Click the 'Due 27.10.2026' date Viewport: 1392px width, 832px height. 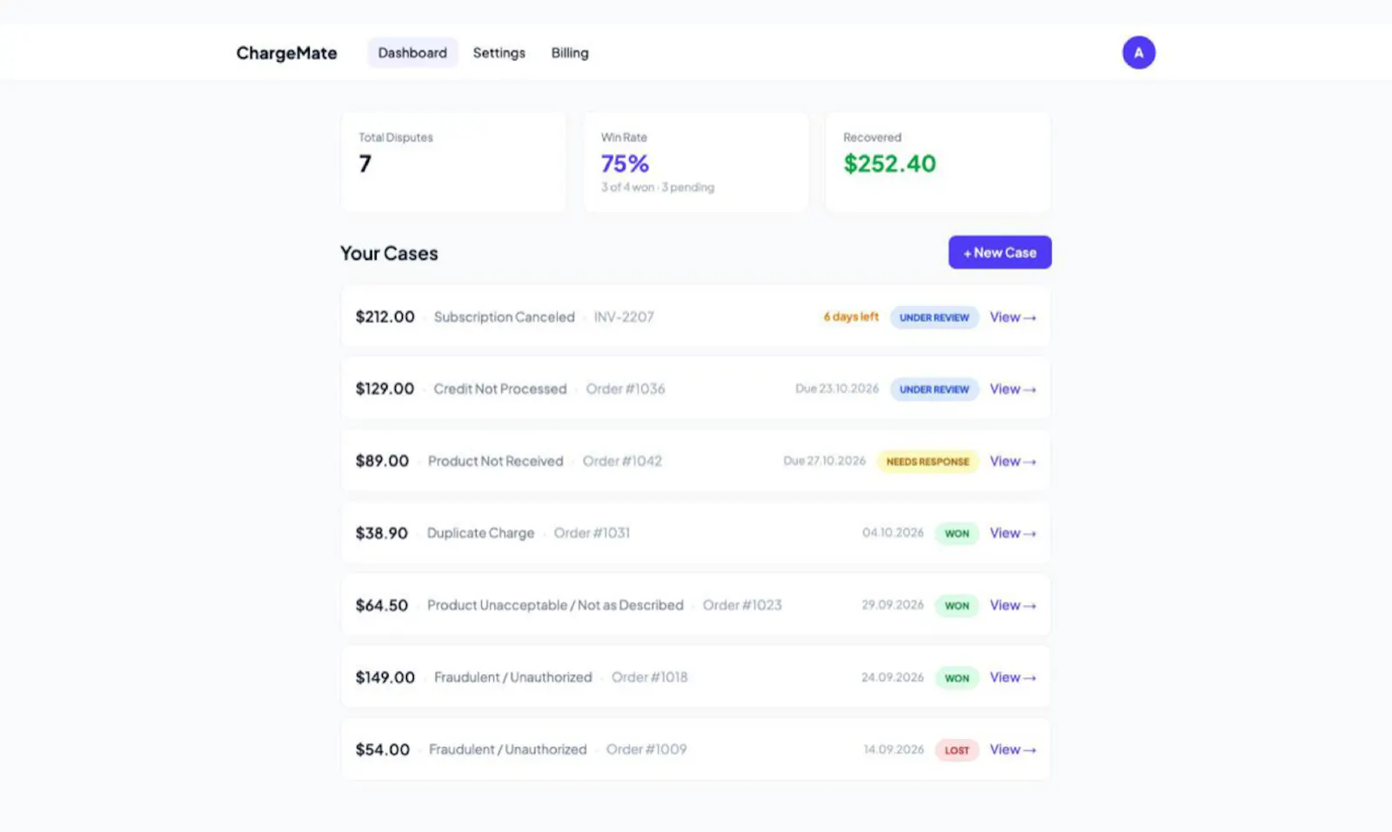point(824,461)
